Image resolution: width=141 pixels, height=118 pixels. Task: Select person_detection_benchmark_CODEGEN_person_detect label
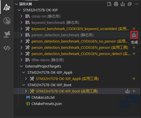coord(81,54)
